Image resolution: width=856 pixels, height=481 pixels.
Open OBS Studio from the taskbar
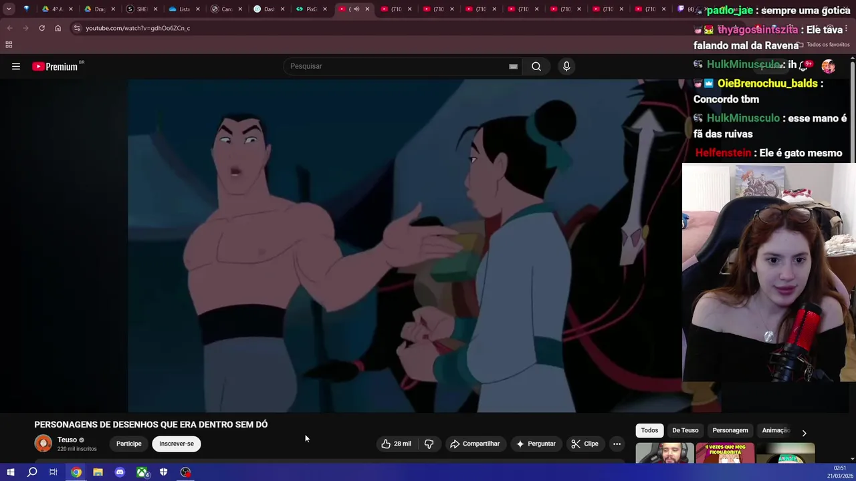coord(185,472)
